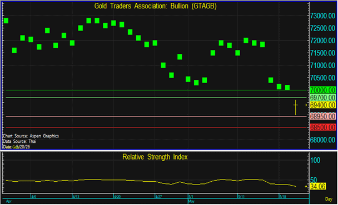Select the 73000.00 price axis label
338x205 pixels.
322,16
